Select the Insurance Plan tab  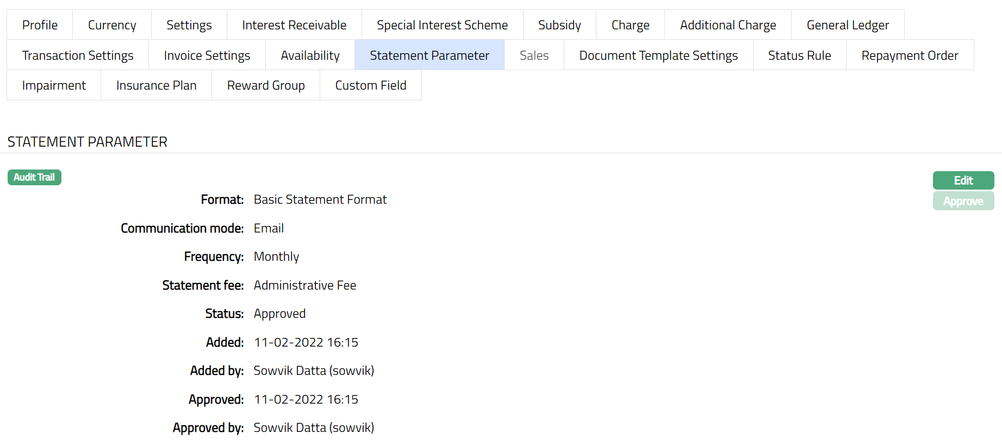coord(156,85)
